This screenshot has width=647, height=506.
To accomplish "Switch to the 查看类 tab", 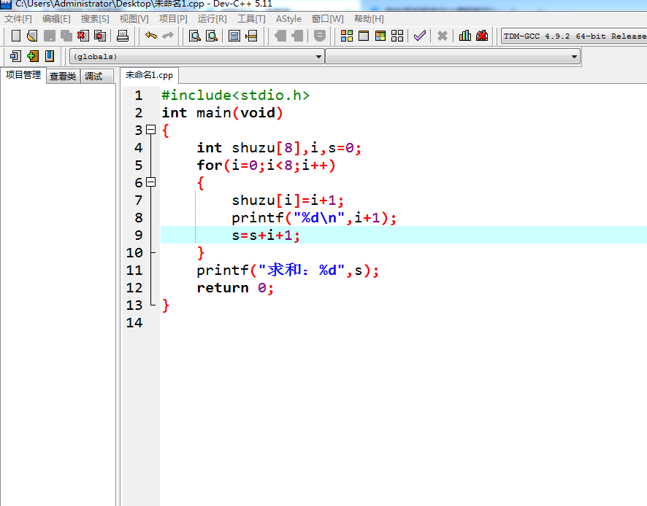I will point(63,77).
